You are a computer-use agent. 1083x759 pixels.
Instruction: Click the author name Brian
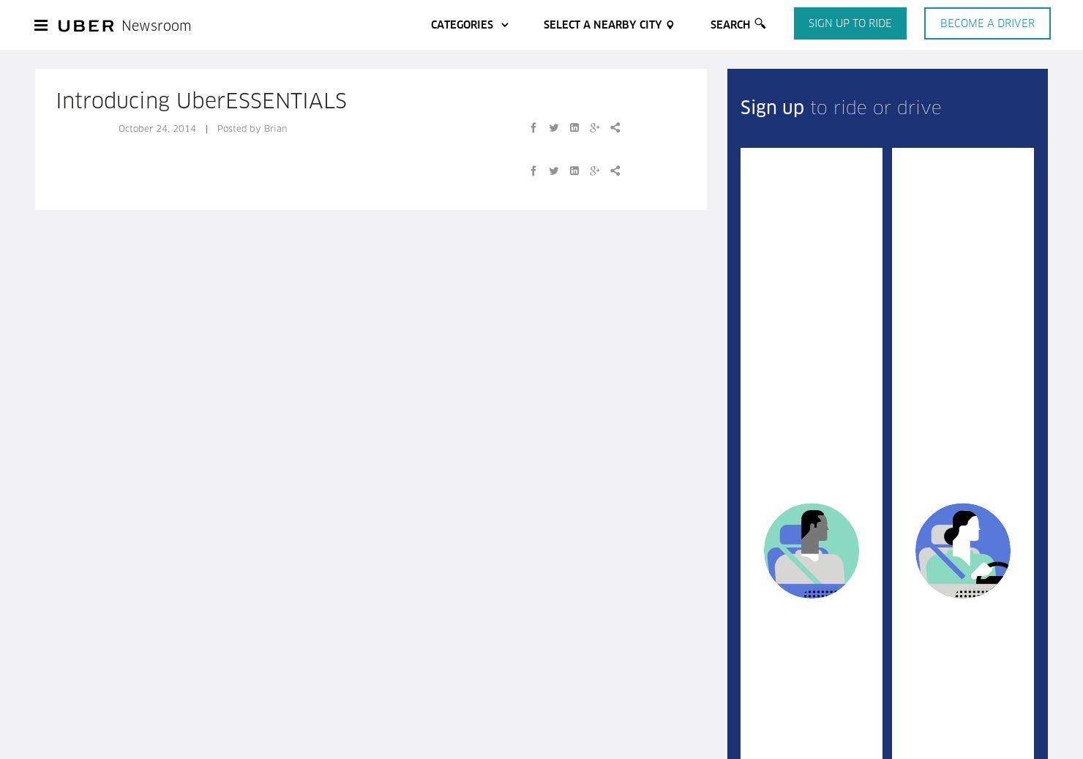click(276, 129)
